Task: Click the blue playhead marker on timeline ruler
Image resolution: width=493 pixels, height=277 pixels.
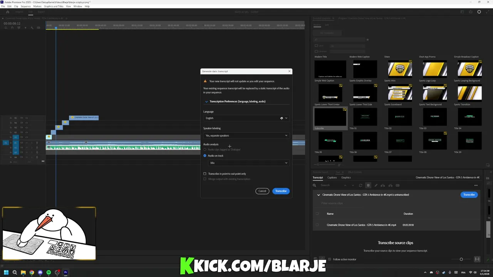Action: pos(56,28)
